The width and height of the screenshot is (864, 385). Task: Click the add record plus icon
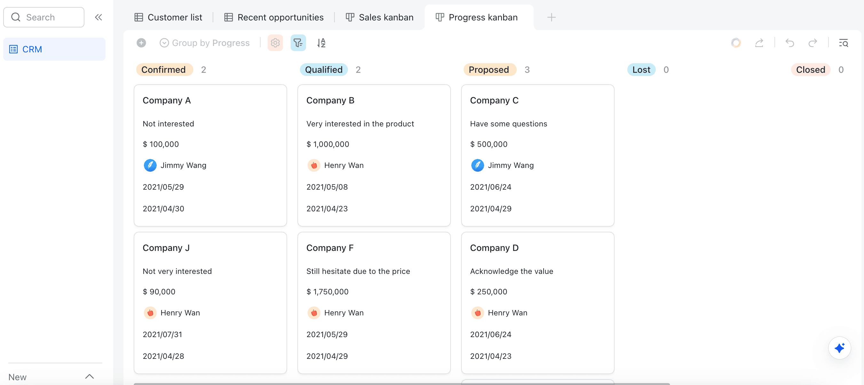point(141,43)
